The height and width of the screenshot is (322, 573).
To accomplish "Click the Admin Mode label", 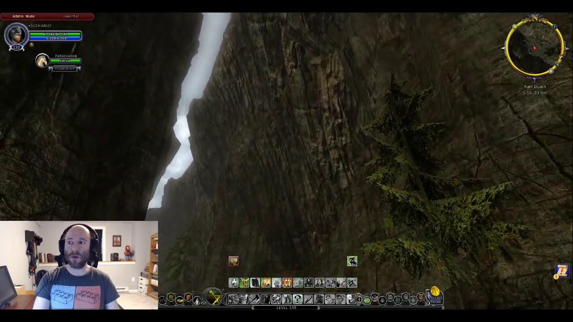I will pos(23,16).
